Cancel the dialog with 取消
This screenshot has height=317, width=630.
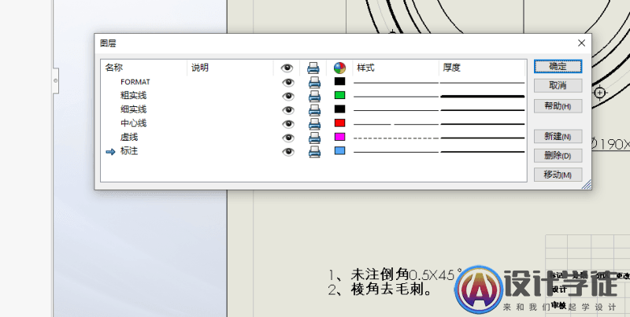pos(558,86)
